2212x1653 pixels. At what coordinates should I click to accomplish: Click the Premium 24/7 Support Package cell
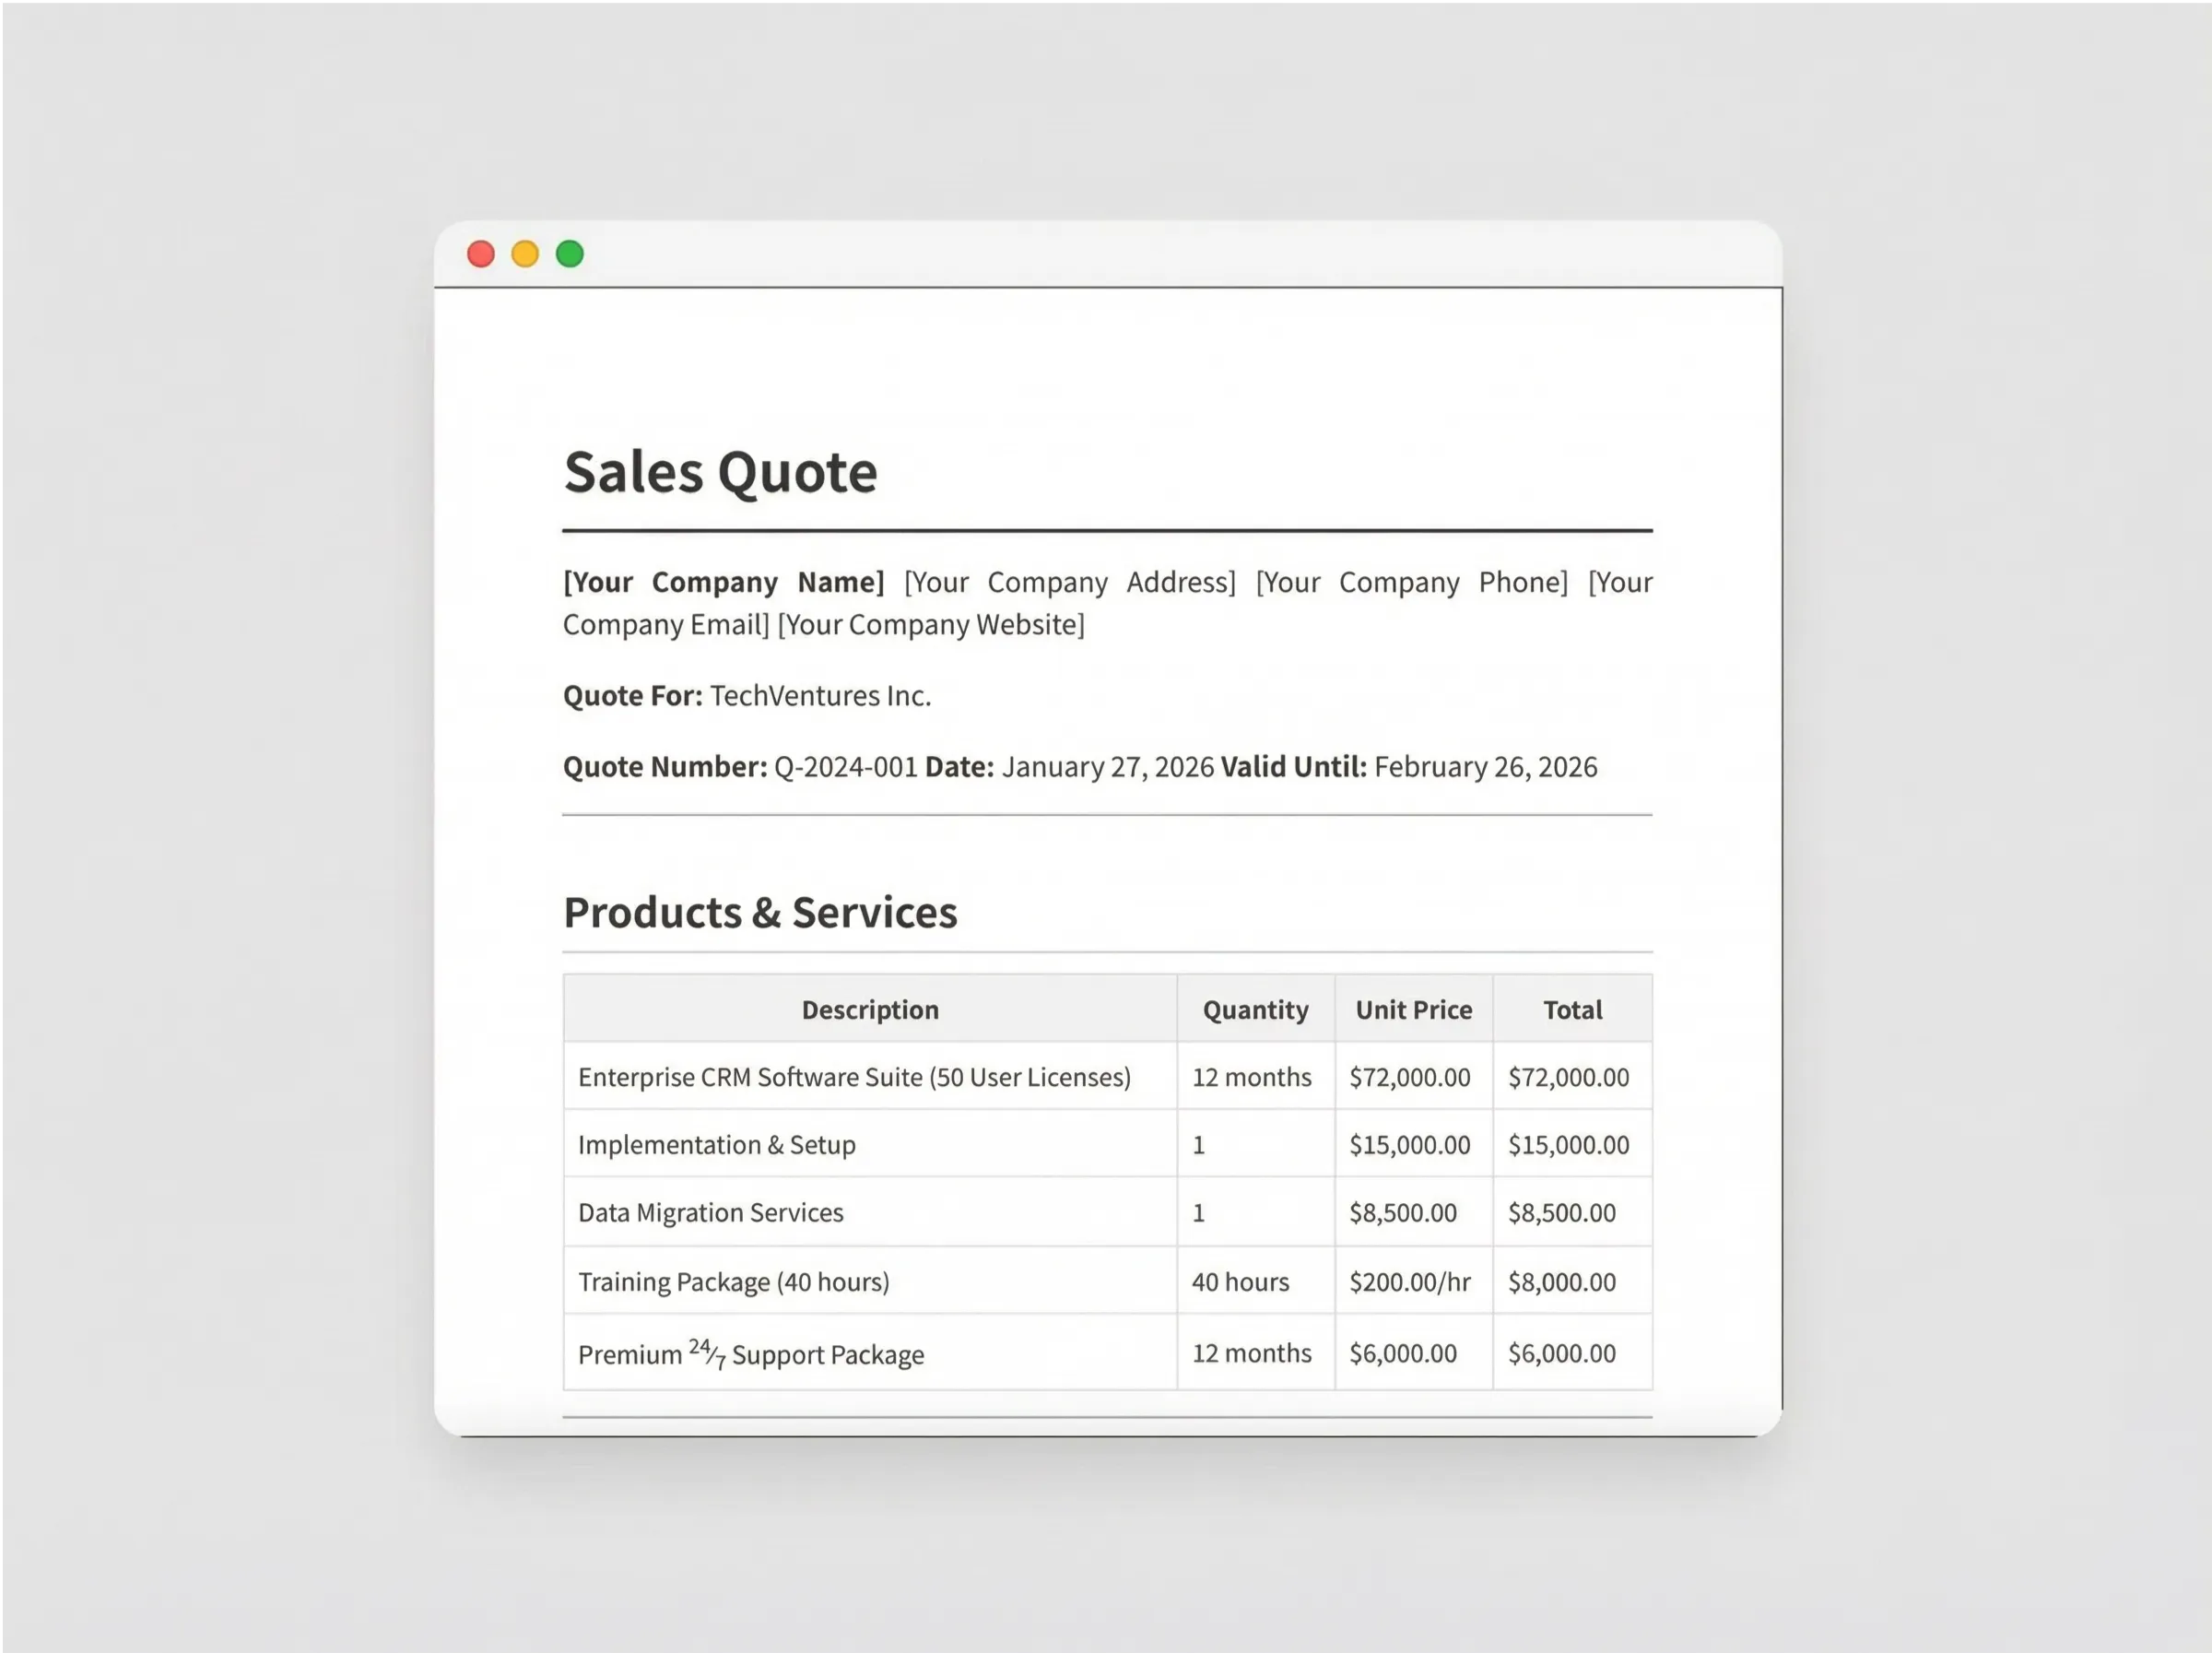tap(751, 1354)
